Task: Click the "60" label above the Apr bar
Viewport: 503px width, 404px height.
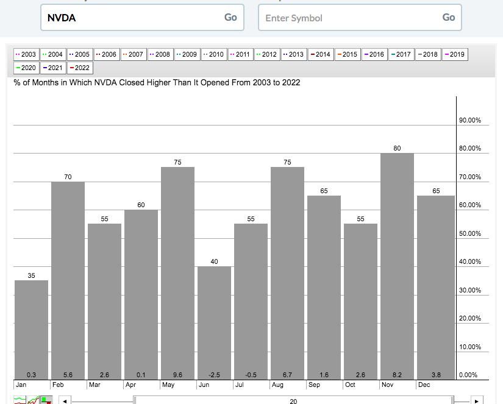Action: (x=141, y=205)
